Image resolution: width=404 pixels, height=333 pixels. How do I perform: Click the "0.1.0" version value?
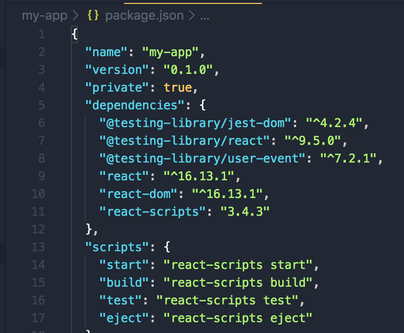click(x=188, y=70)
